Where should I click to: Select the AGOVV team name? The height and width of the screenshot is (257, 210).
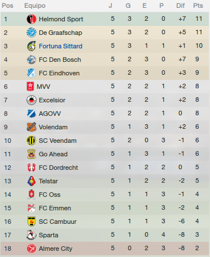[50, 114]
